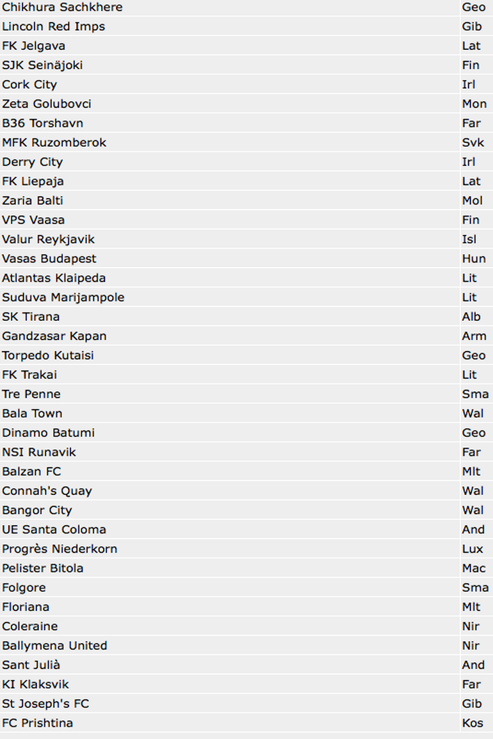Click the Tre Penne club name
The width and height of the screenshot is (493, 739).
31,394
